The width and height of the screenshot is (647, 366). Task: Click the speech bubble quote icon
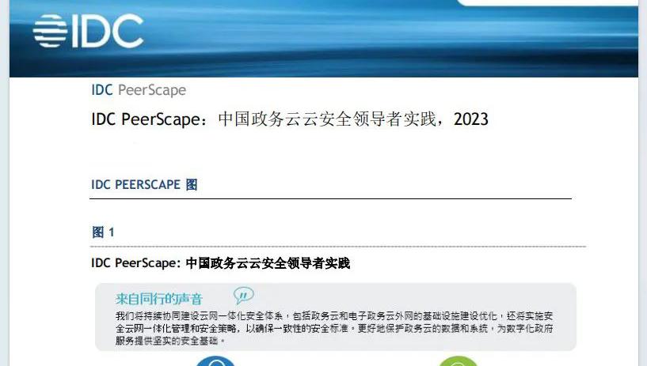tap(243, 295)
